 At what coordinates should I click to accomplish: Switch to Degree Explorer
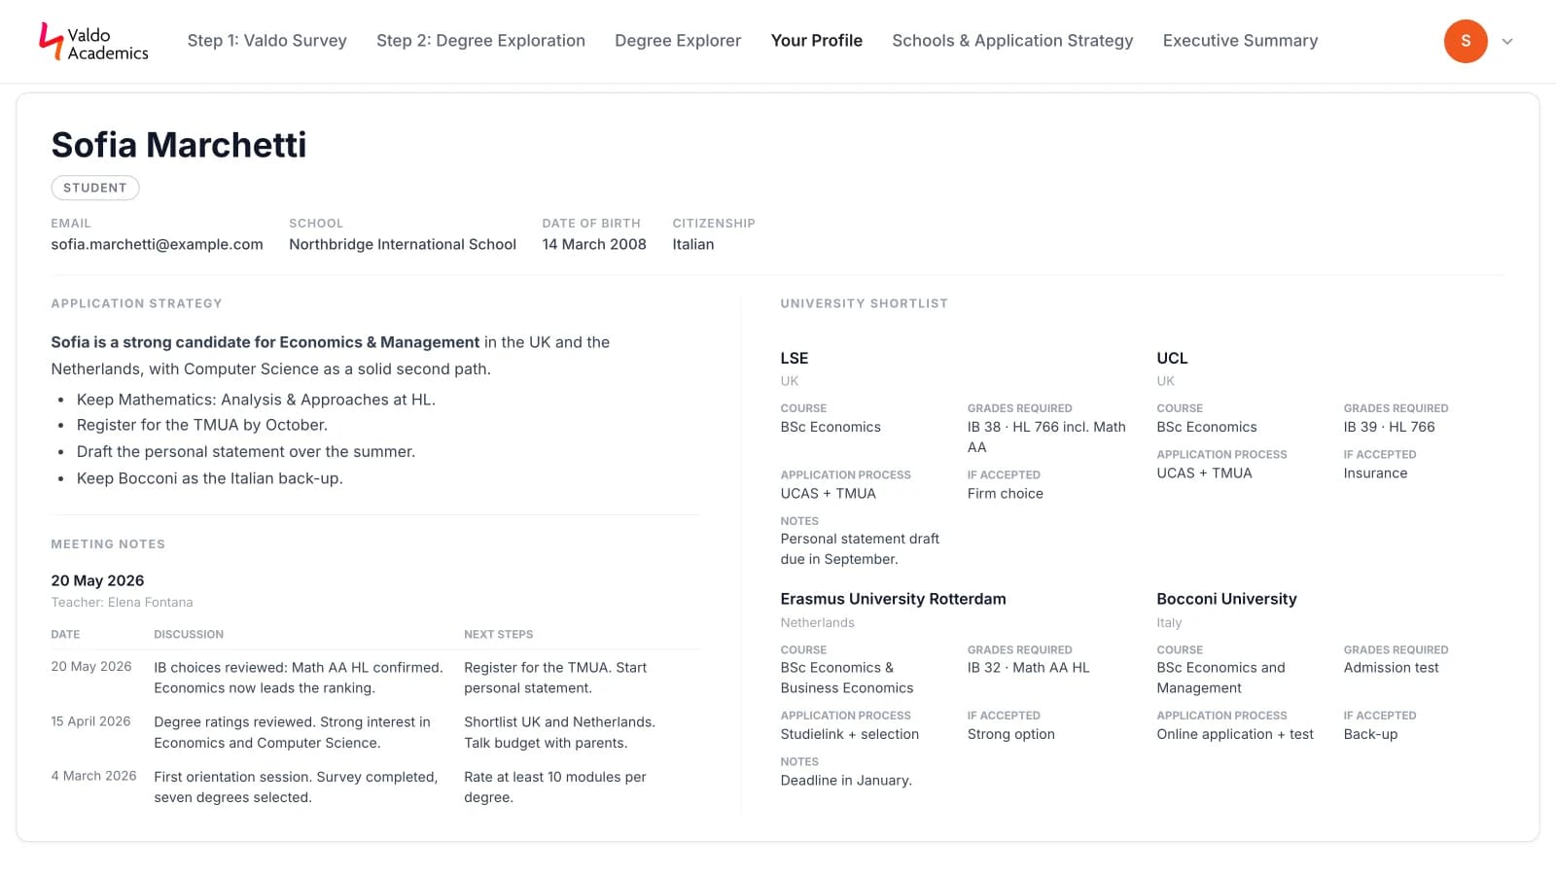678,41
